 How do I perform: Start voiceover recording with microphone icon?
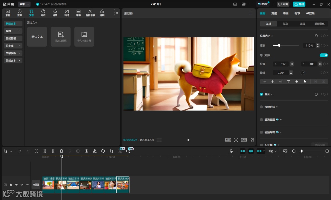pyautogui.click(x=231, y=151)
